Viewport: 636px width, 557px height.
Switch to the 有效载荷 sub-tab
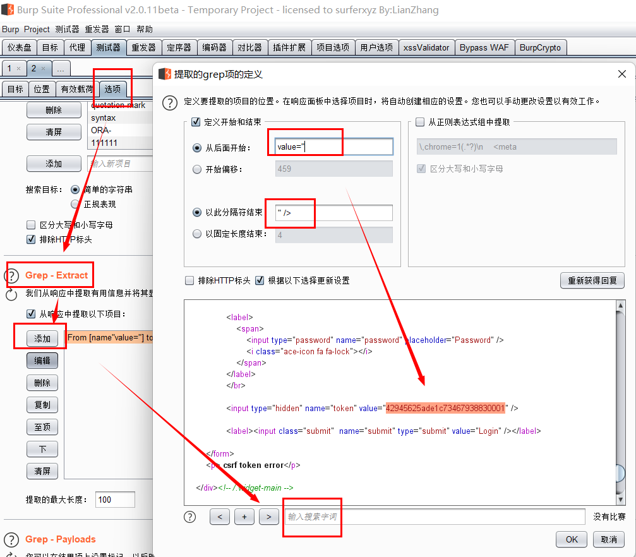point(76,88)
